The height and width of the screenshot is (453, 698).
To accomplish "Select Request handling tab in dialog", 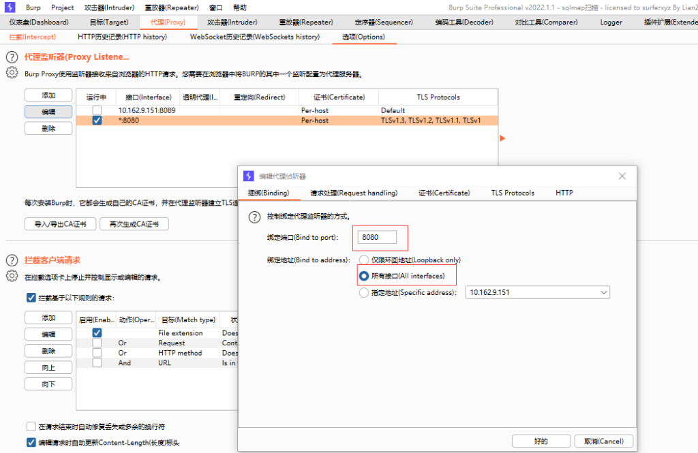I will click(354, 193).
